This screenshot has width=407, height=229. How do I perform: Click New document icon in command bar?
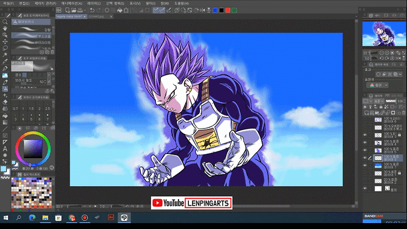click(x=67, y=10)
